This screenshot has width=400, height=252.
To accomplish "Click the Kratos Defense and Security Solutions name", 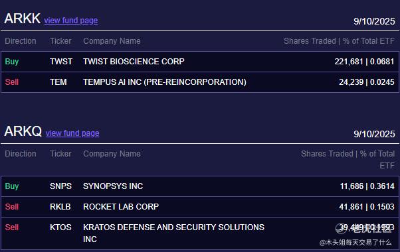I will 173,233.
